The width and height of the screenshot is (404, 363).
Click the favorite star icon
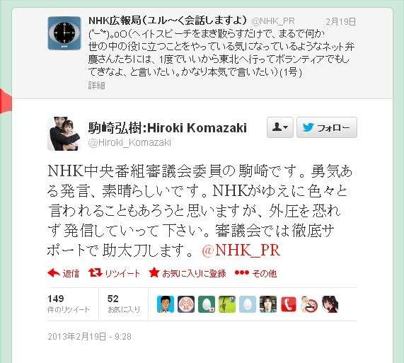[x=154, y=272]
